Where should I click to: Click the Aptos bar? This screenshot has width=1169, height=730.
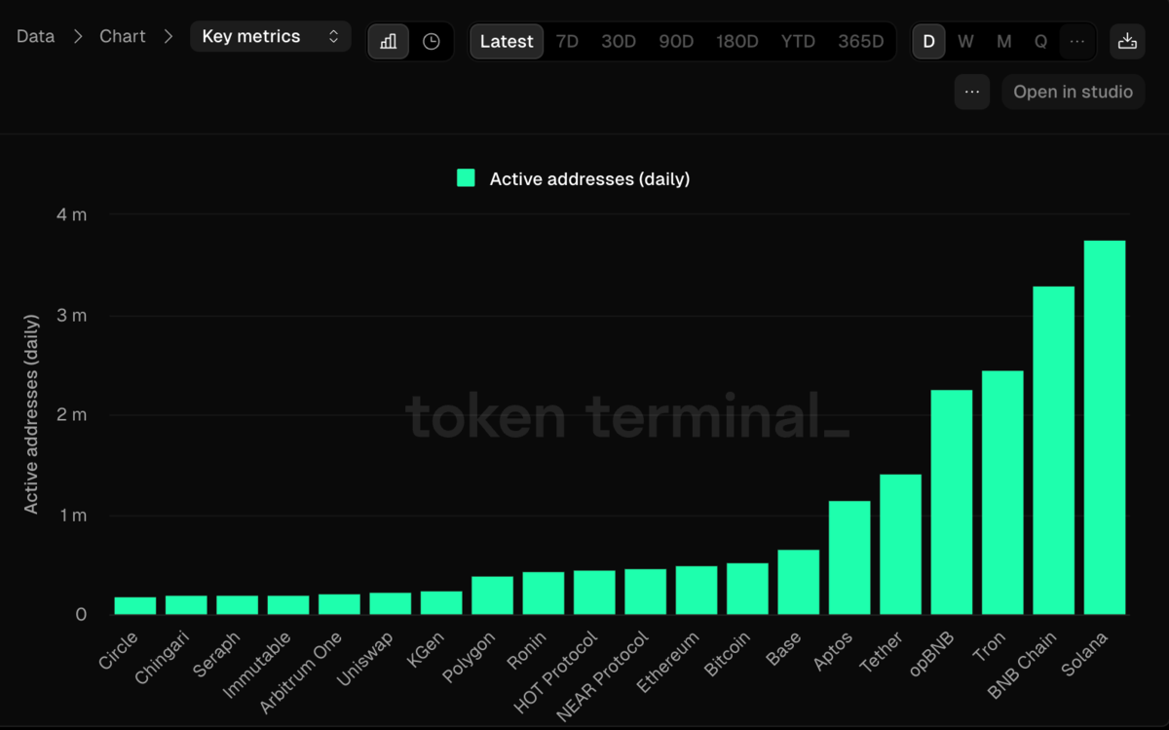[x=849, y=558]
